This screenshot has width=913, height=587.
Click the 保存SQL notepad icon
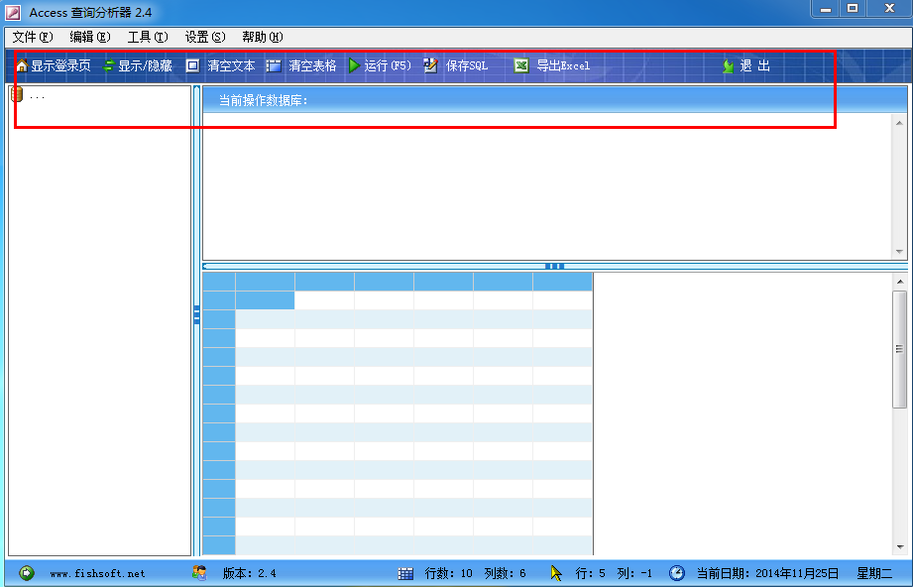coord(430,65)
